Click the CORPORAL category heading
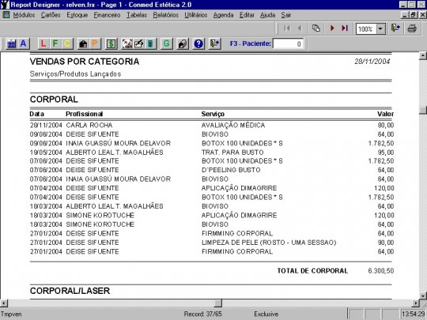The height and width of the screenshot is (320, 427). click(x=54, y=100)
